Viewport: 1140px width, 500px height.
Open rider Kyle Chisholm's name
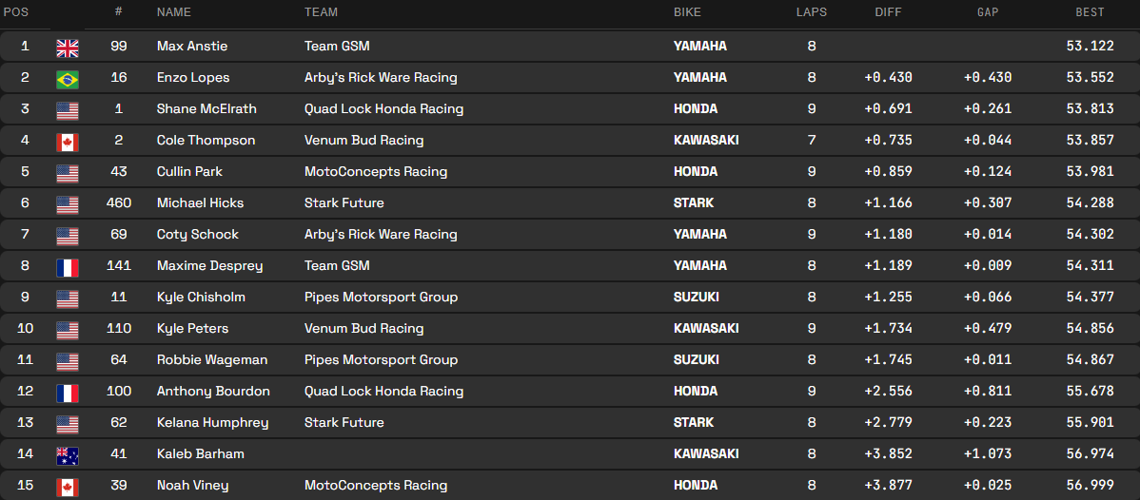click(201, 298)
